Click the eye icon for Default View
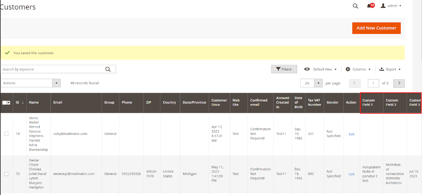Image resolution: width=422 pixels, height=195 pixels. coord(307,69)
